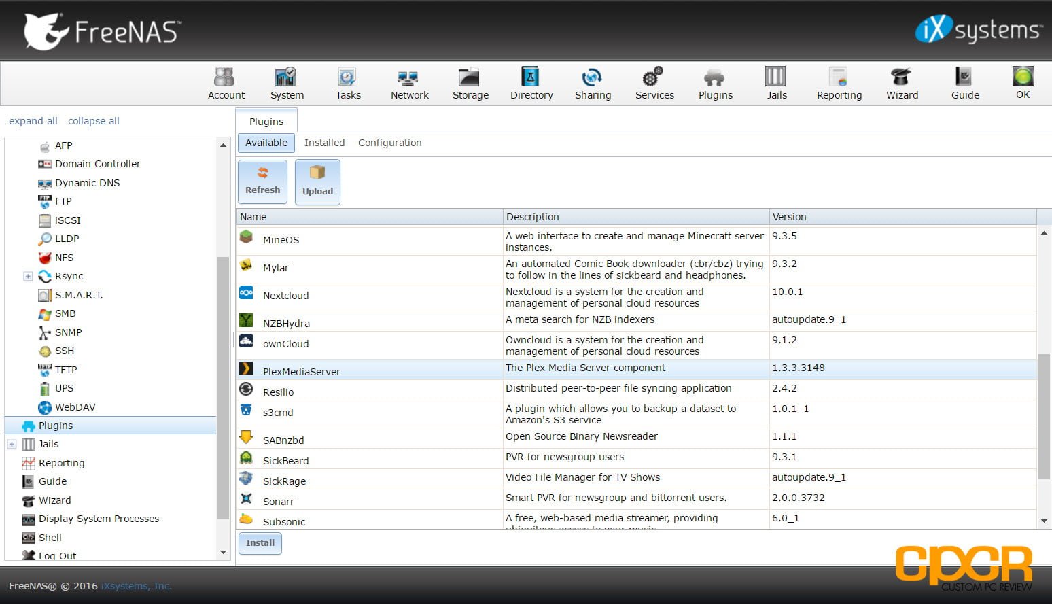Click the MineOS plugin icon
1052x605 pixels.
(246, 238)
